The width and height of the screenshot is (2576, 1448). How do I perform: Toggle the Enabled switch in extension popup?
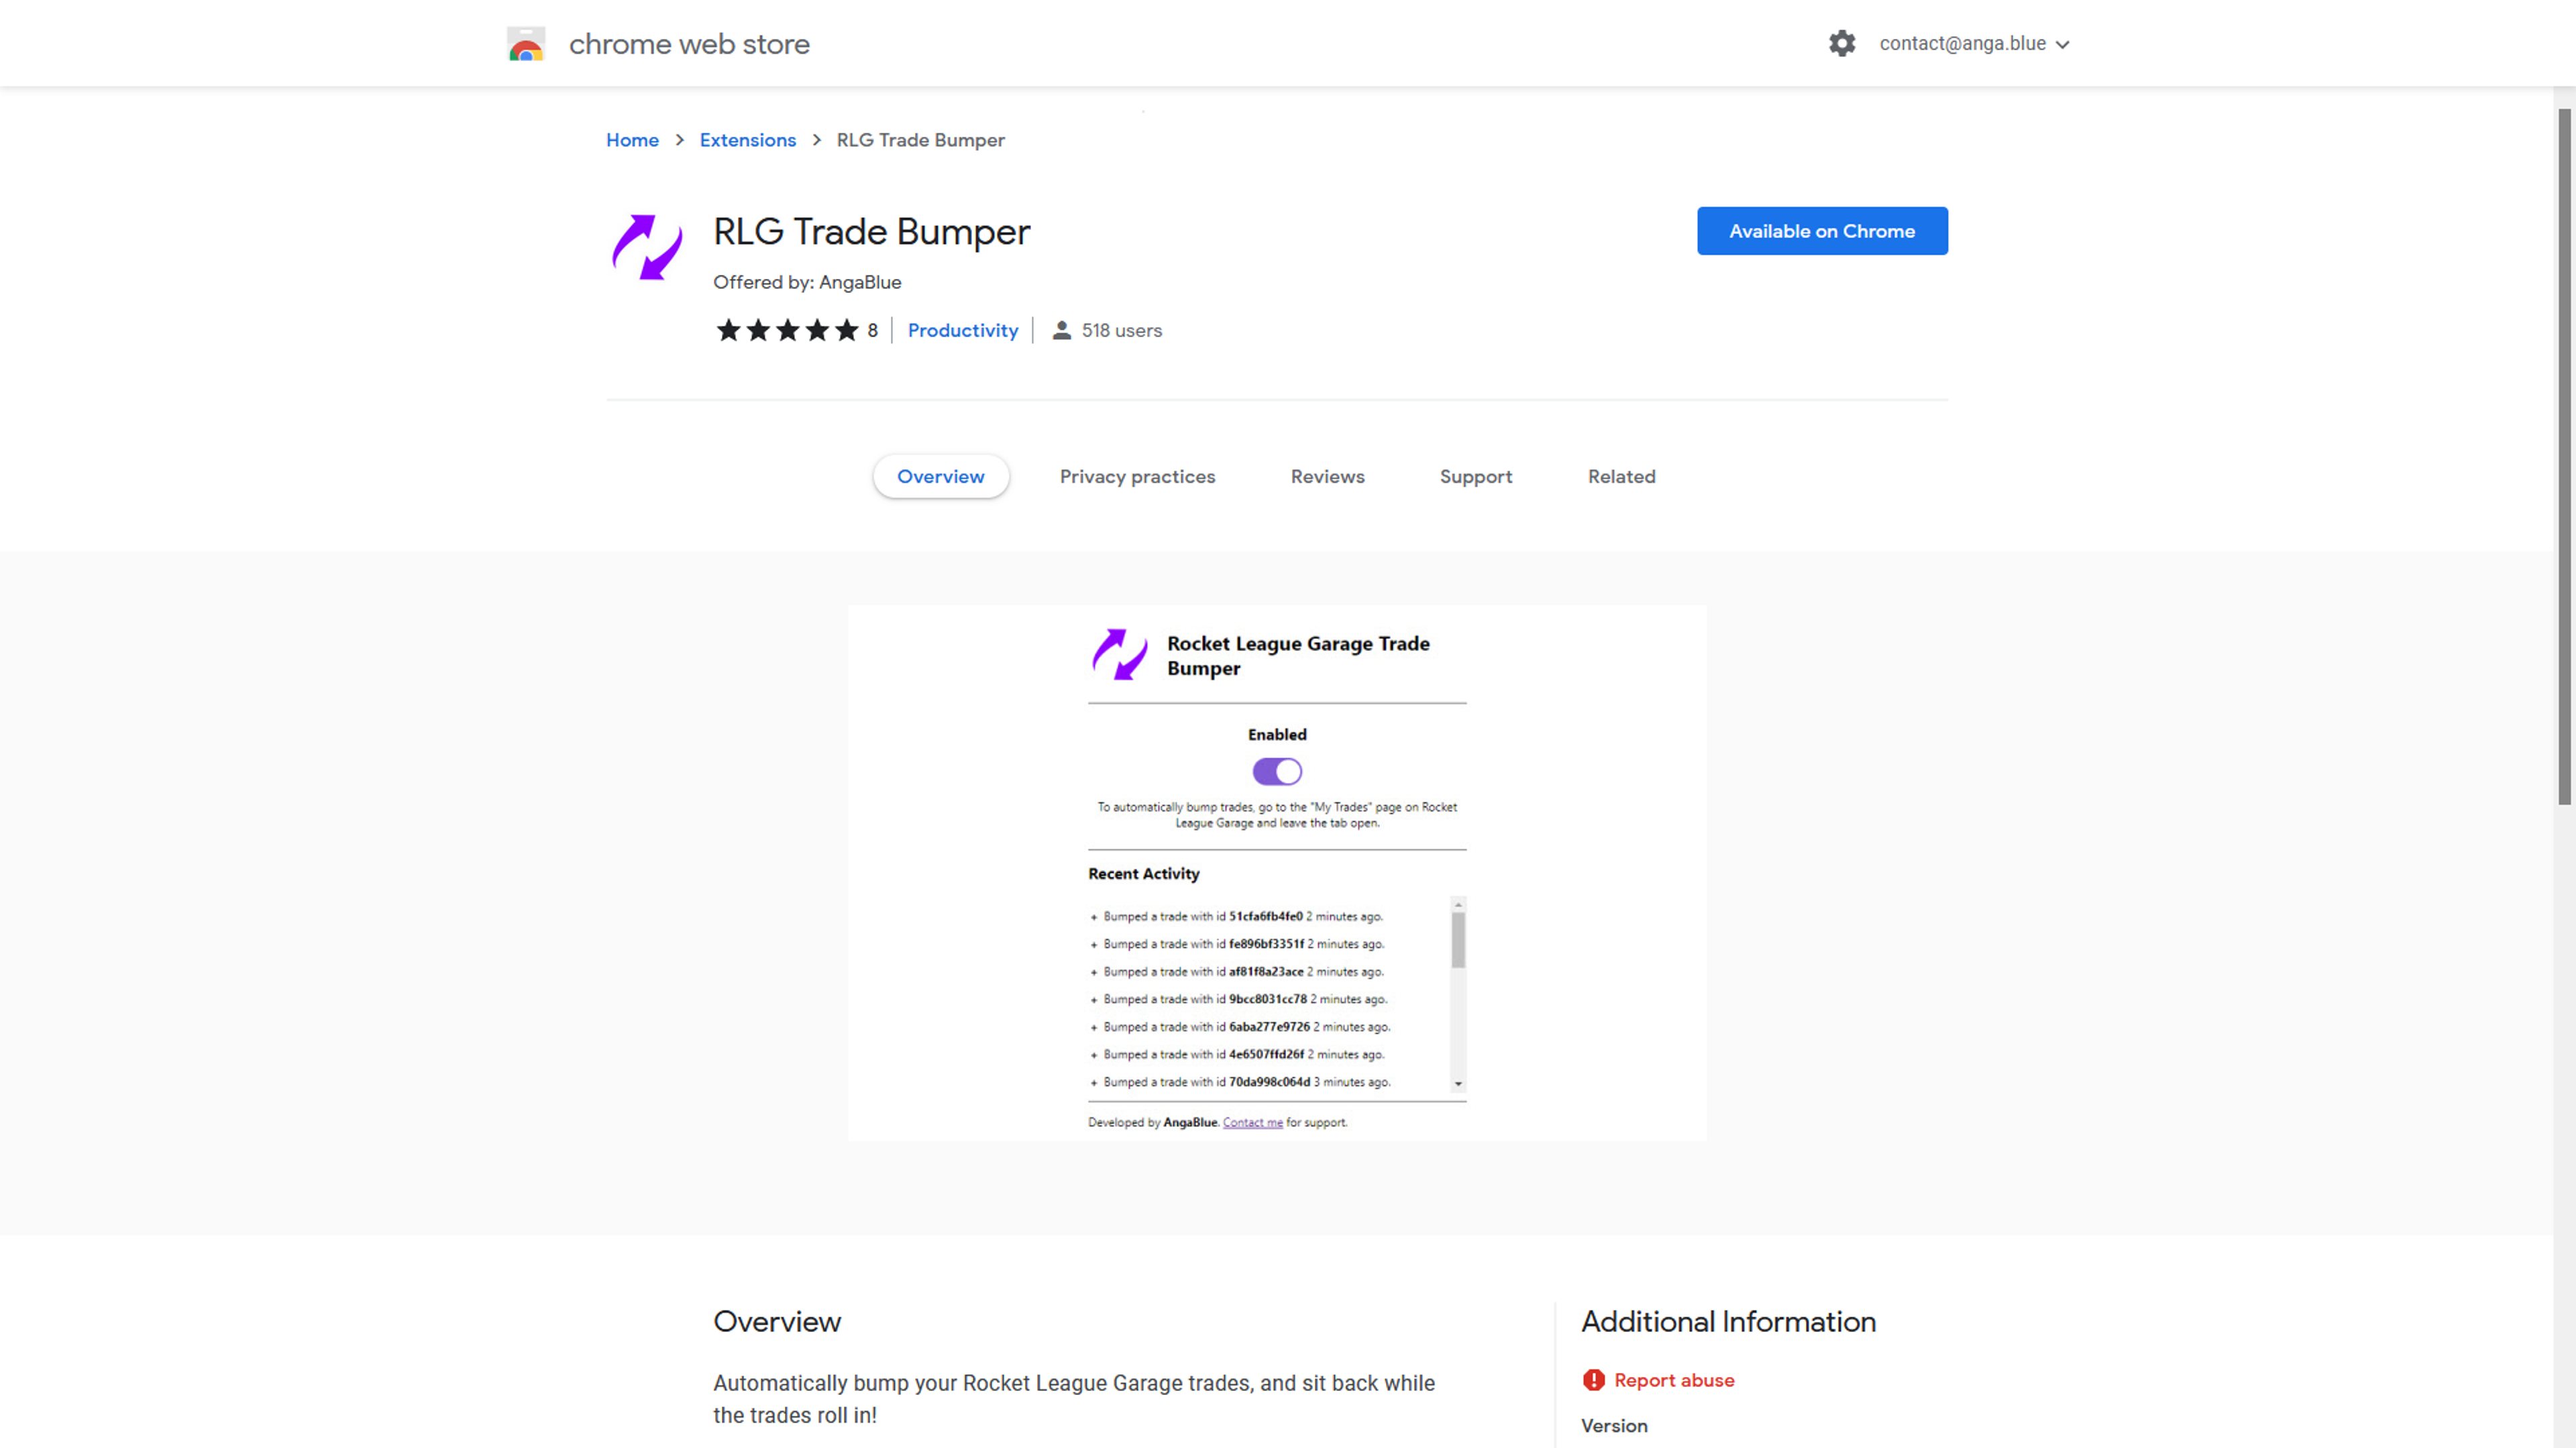click(1277, 771)
